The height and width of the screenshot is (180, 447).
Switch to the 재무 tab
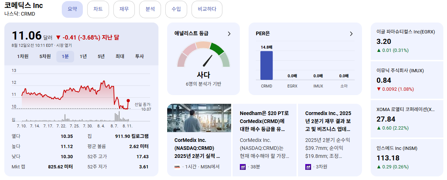click(x=124, y=9)
